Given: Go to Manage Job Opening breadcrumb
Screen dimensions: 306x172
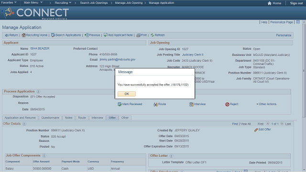Looking at the screenshot, I should tap(129, 3).
